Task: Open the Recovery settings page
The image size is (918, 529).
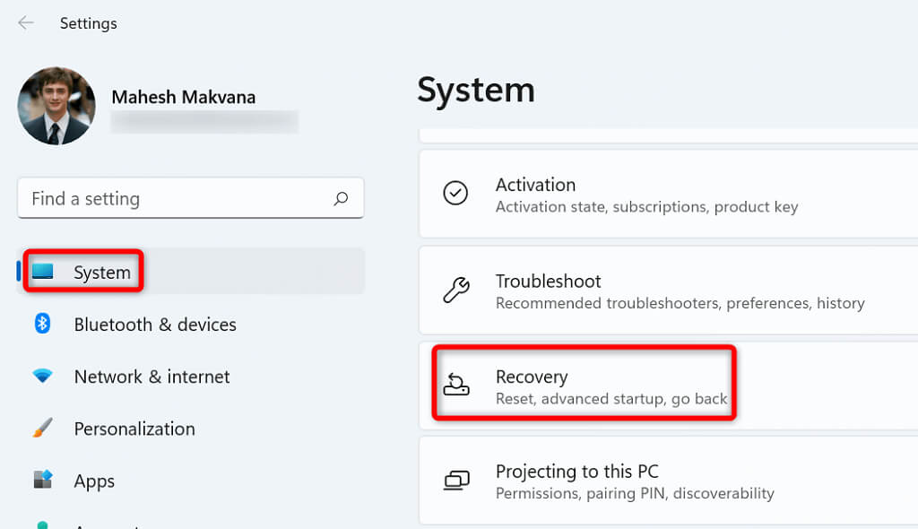Action: (610, 386)
